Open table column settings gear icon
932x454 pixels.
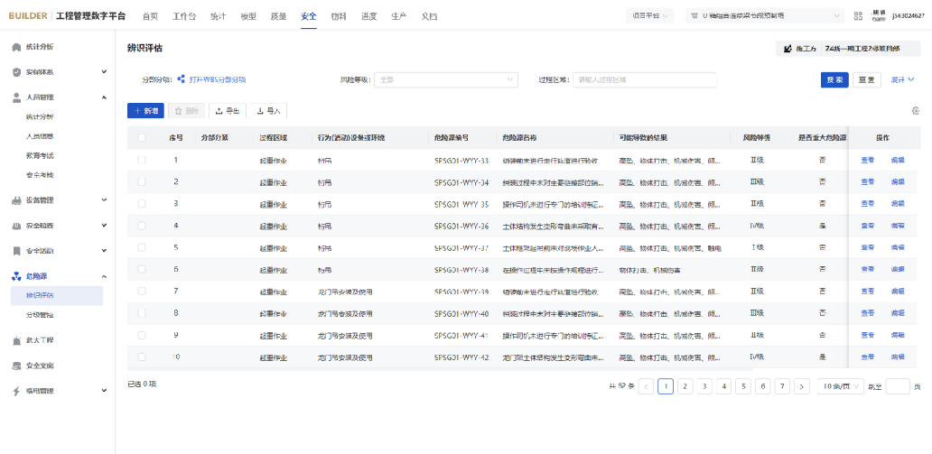pyautogui.click(x=916, y=110)
